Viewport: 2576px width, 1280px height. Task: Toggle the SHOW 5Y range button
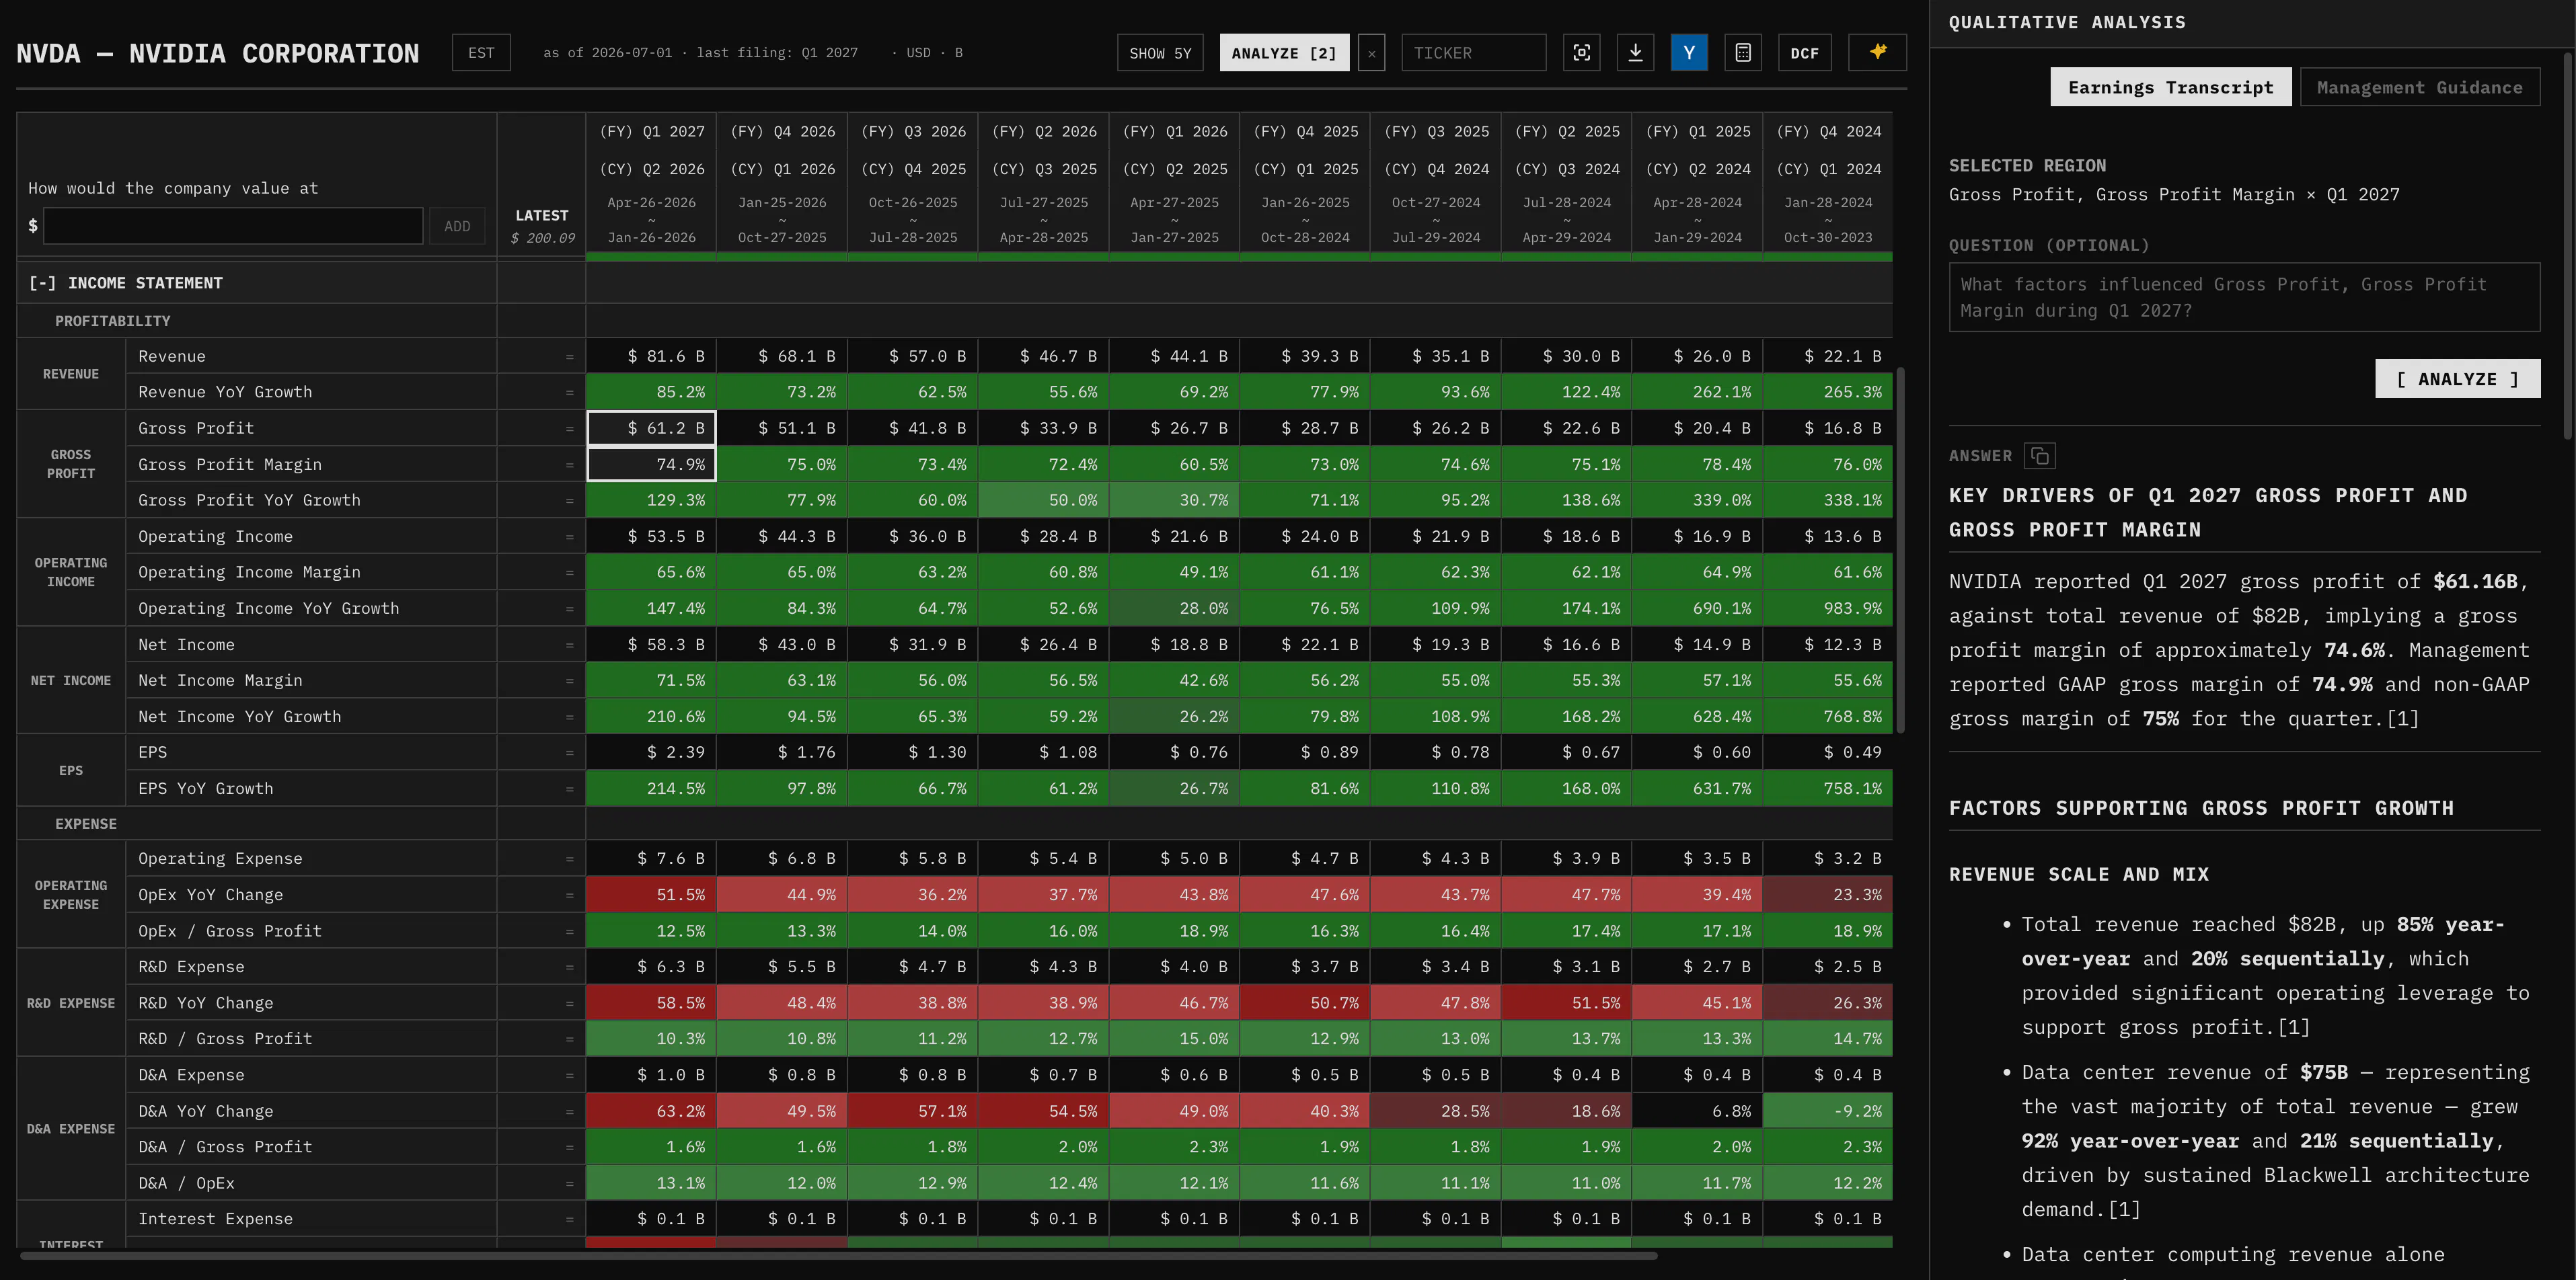[x=1160, y=53]
